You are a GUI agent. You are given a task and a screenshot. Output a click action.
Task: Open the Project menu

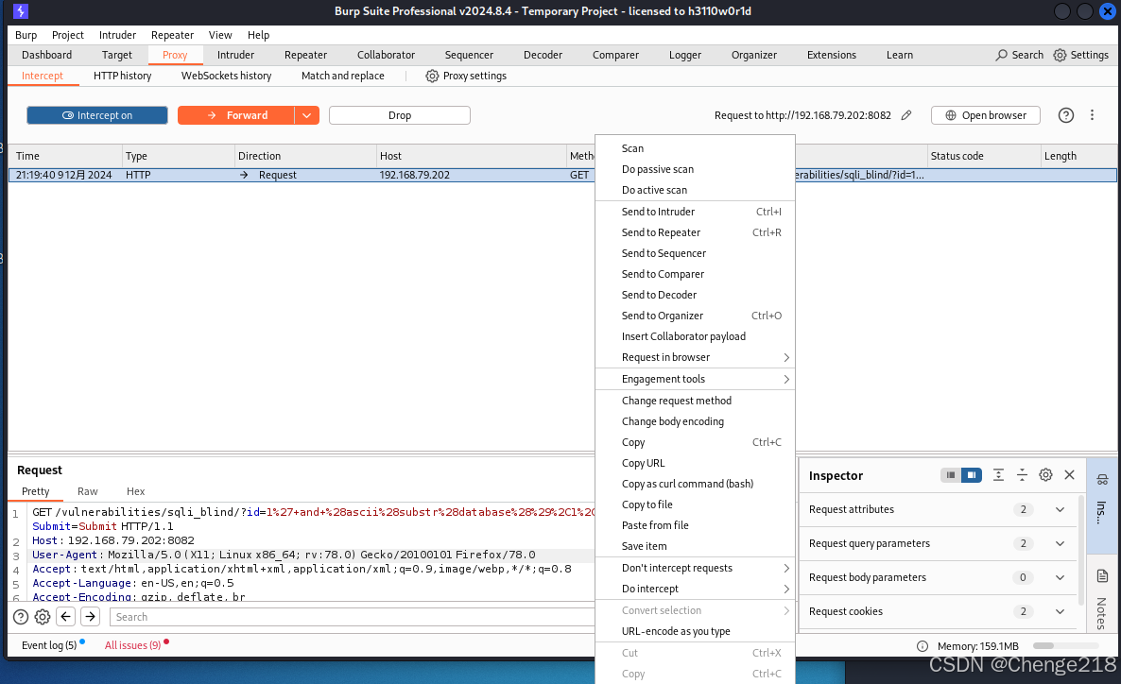67,35
